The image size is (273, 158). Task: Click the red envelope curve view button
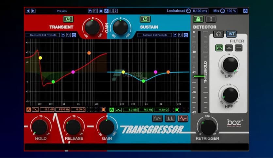pyautogui.click(x=183, y=119)
